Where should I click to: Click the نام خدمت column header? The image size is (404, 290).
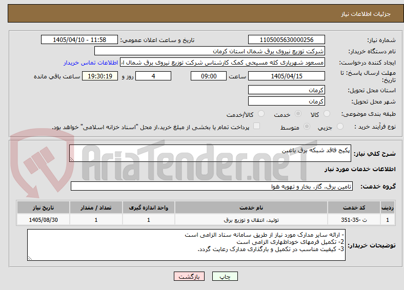point(251,208)
